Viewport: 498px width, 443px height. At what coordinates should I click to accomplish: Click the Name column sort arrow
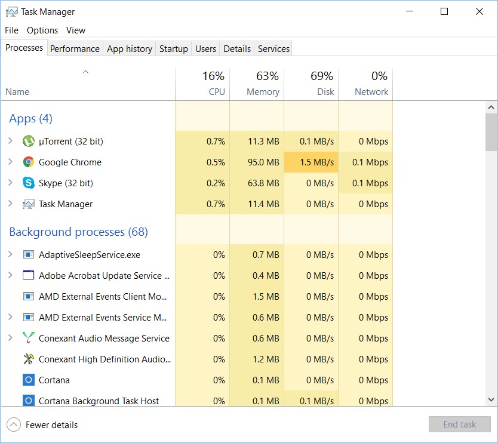coord(85,72)
